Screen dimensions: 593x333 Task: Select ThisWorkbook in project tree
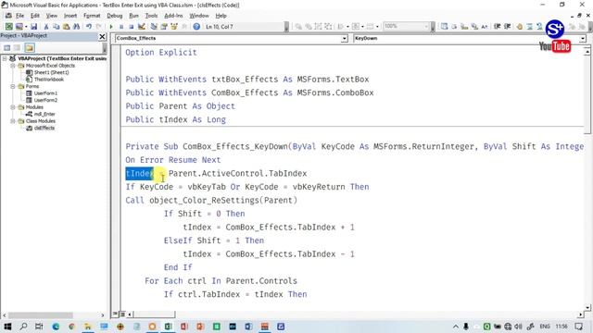pos(49,80)
